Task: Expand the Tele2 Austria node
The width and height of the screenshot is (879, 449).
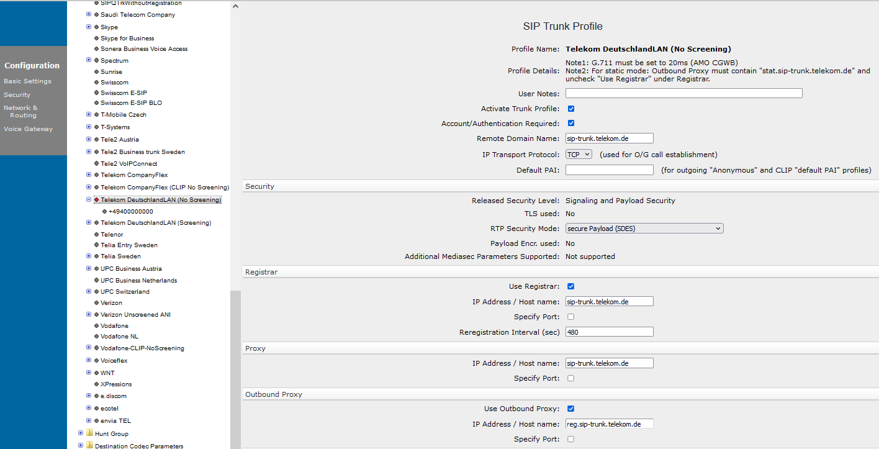Action: 89,139
